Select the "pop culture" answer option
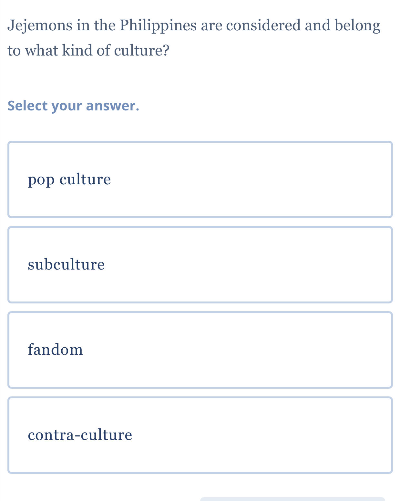Screen dimensions: 400x501 200,179
